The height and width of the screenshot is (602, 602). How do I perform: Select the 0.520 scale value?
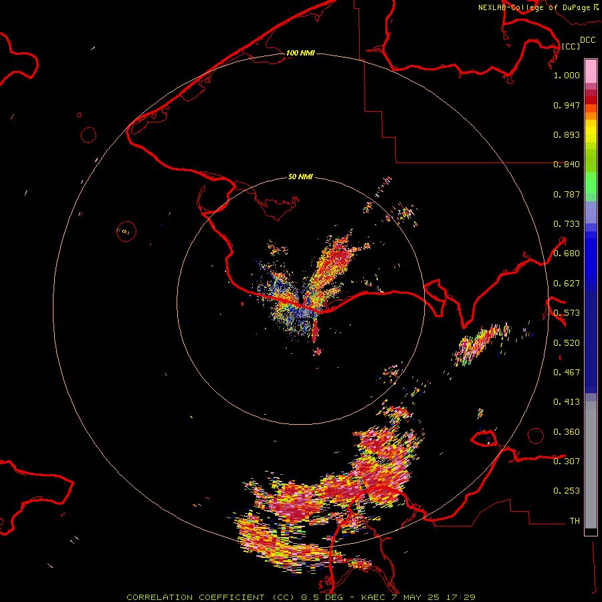point(567,343)
